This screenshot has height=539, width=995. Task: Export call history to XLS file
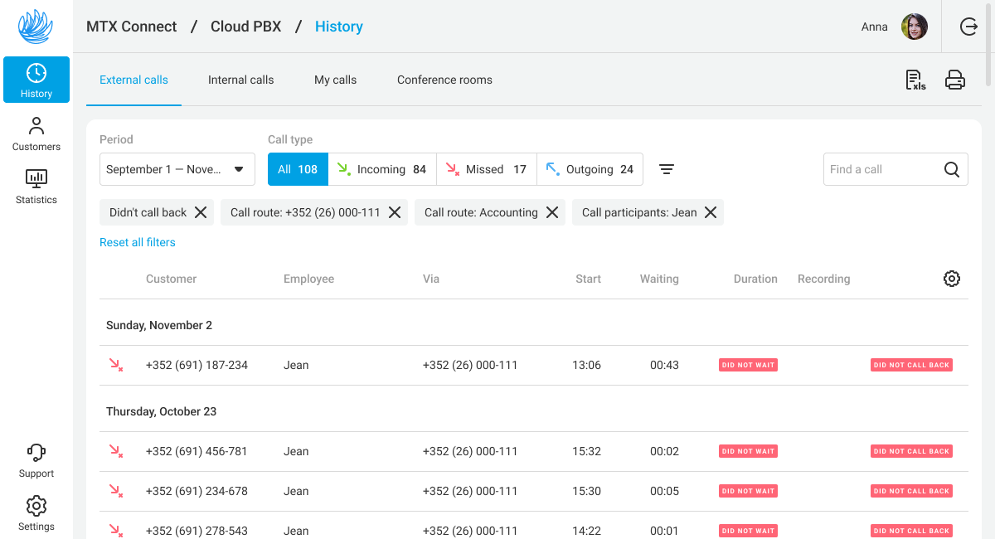tap(915, 80)
